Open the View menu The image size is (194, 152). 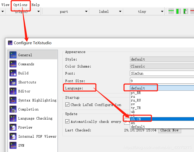(5, 5)
